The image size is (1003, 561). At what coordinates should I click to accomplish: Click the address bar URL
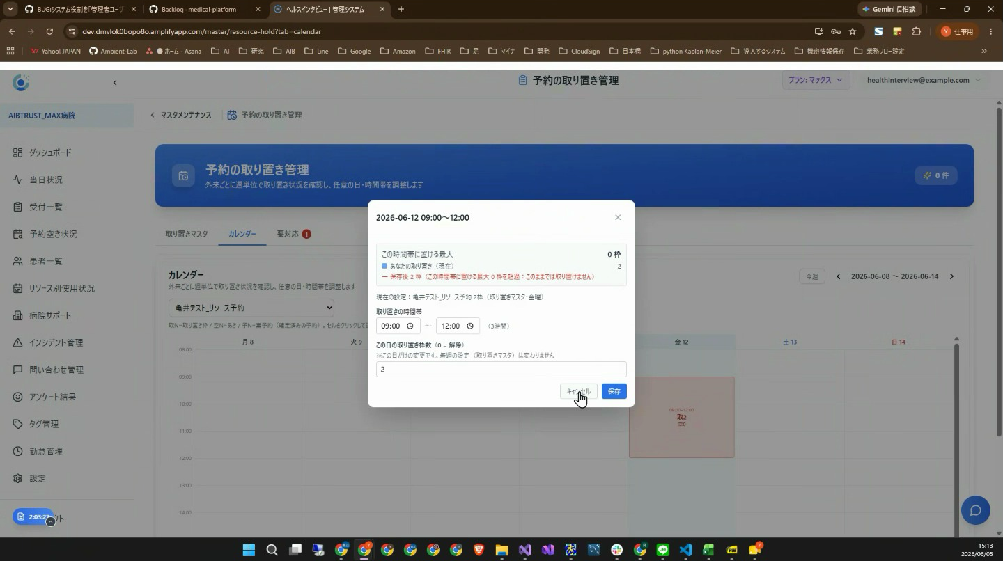[x=201, y=31]
